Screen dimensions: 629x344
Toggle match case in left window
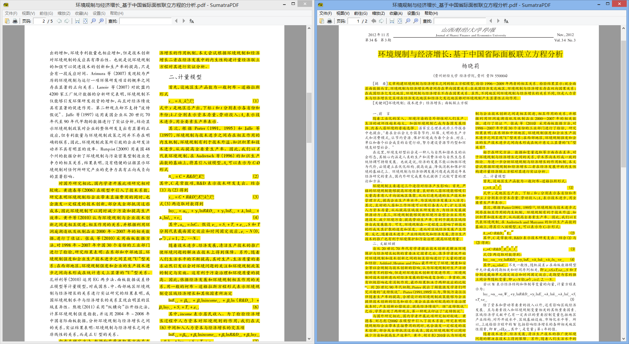tap(192, 21)
